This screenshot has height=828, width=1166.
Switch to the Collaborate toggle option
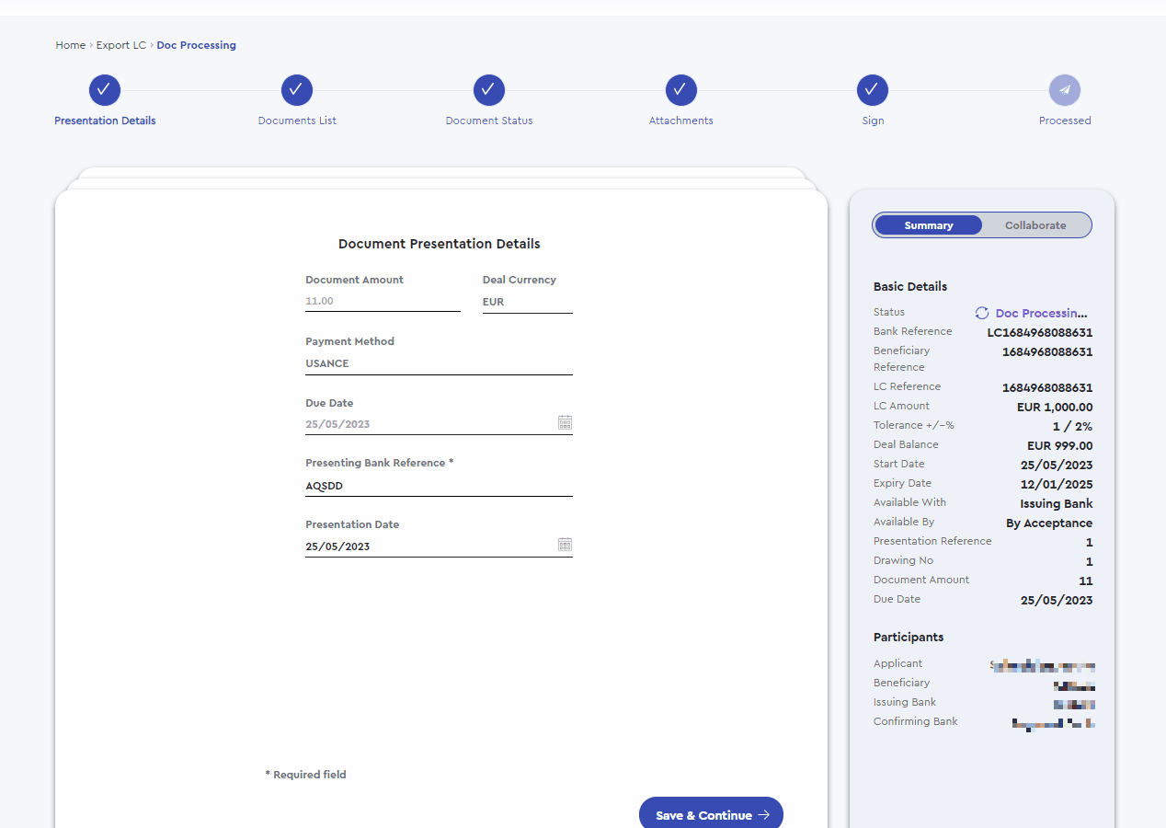pos(1035,225)
